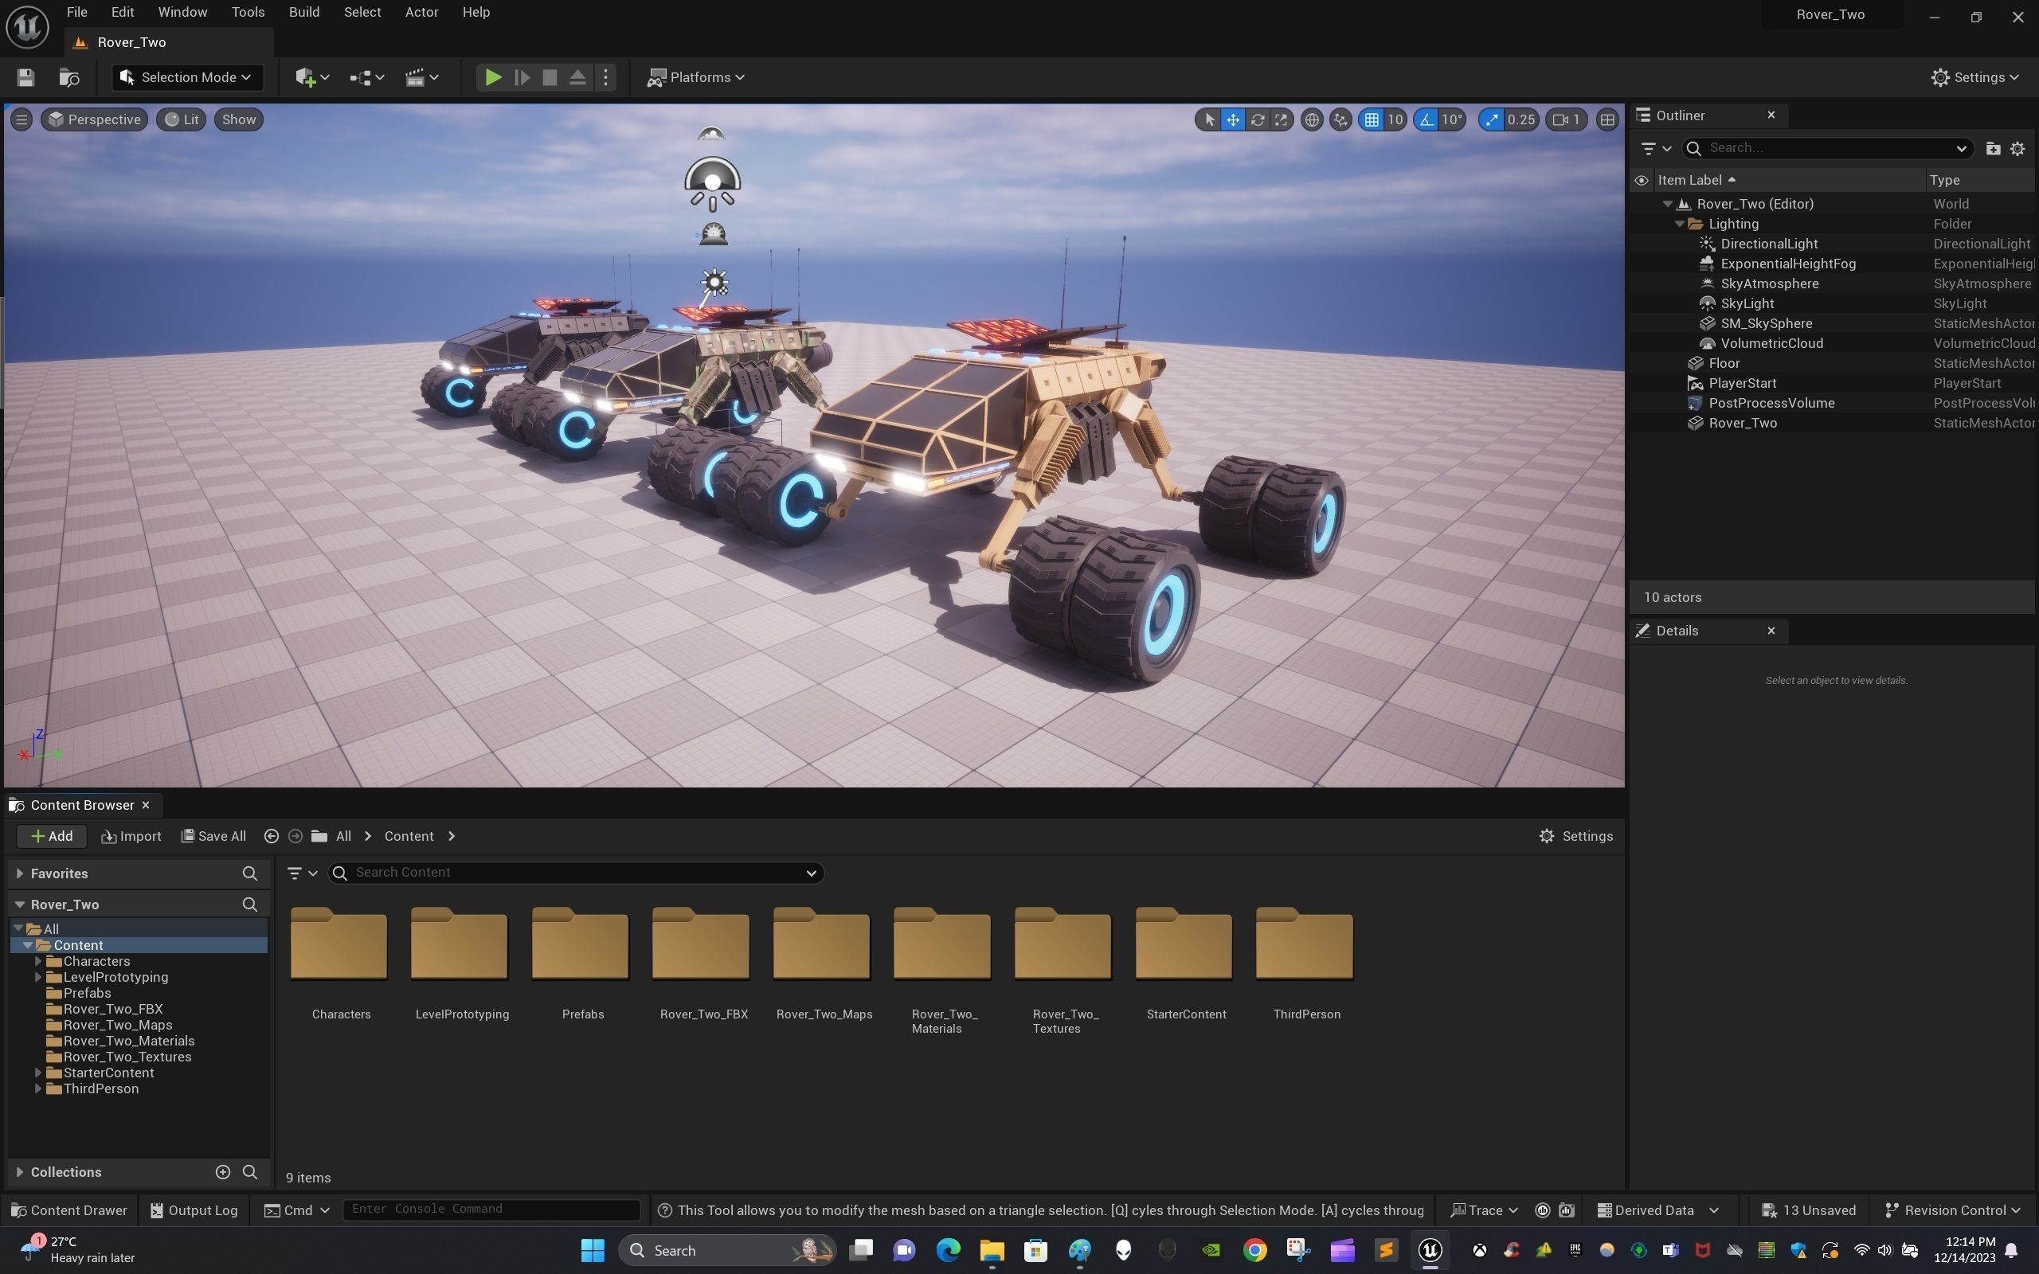The width and height of the screenshot is (2039, 1274).
Task: Click the Import button
Action: coord(131,836)
